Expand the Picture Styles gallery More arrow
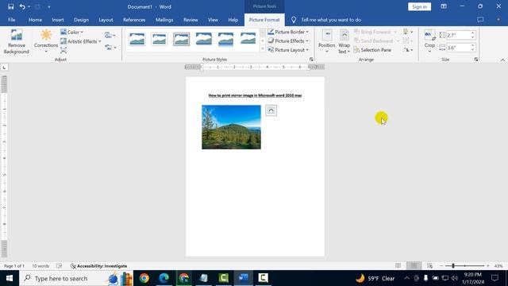The width and height of the screenshot is (508, 286). click(263, 49)
